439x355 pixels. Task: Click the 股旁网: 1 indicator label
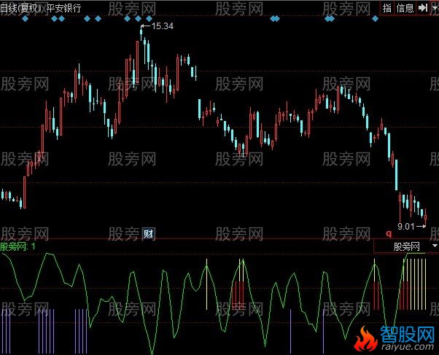tap(18, 246)
